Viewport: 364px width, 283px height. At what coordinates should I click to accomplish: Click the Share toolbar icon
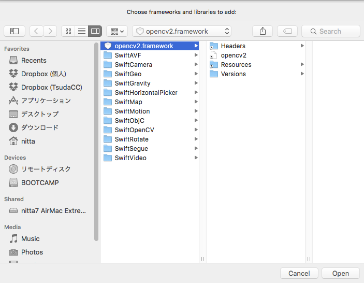pyautogui.click(x=263, y=31)
